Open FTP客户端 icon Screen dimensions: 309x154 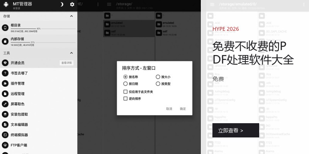5,145
